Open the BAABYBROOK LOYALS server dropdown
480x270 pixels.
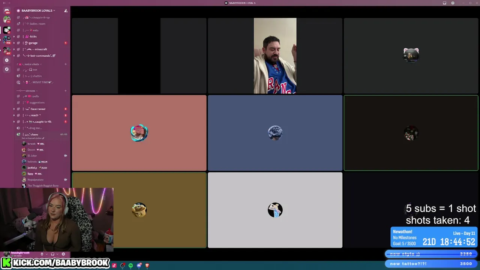click(38, 10)
